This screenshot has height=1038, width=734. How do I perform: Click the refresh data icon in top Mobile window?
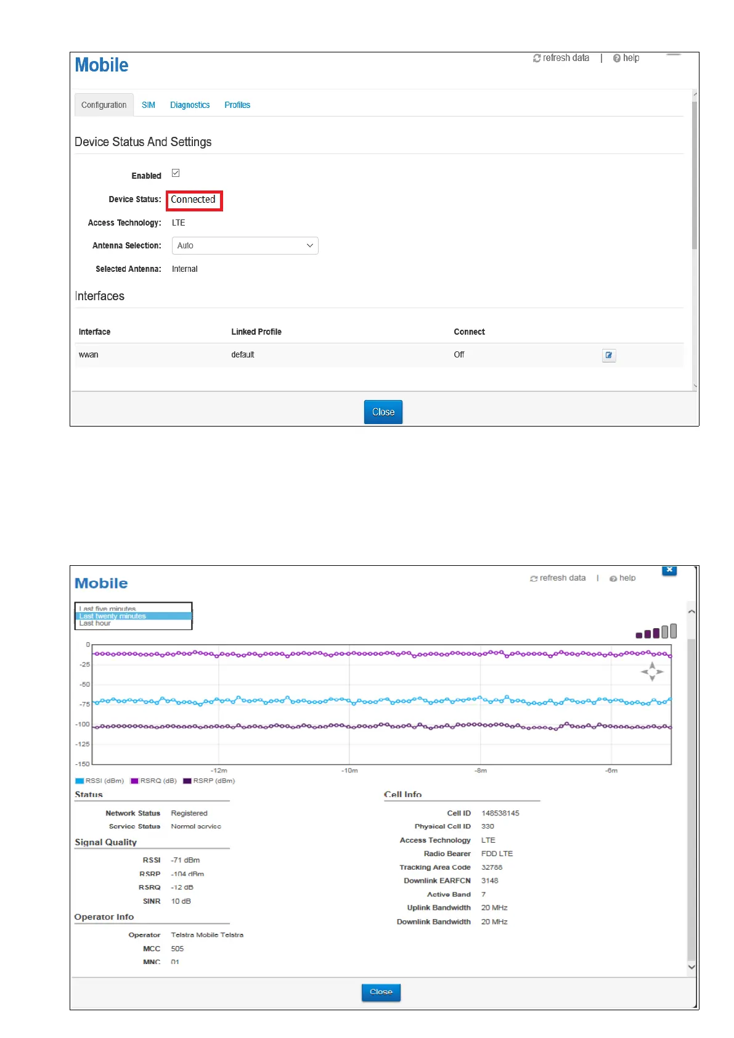537,58
